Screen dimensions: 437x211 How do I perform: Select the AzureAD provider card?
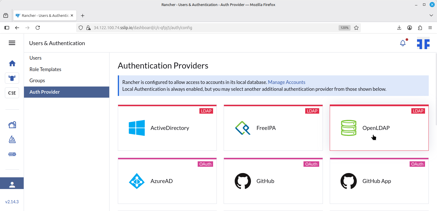coord(167,181)
